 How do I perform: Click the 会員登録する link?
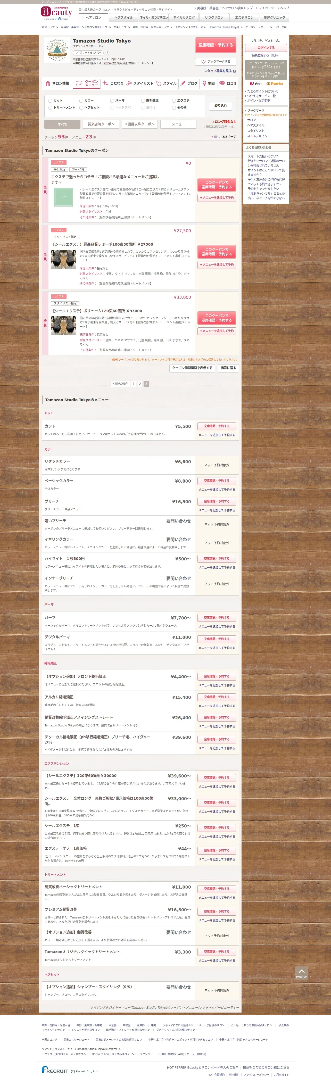(x=265, y=55)
